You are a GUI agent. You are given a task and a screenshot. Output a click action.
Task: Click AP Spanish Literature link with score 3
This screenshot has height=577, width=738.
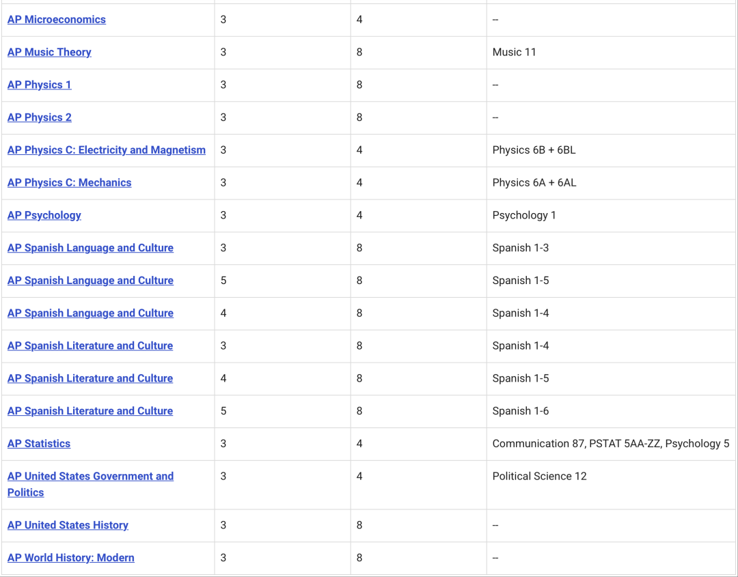(90, 346)
